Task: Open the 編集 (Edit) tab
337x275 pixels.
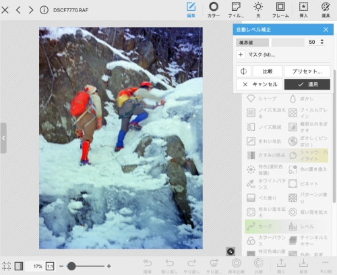Action: (191, 9)
